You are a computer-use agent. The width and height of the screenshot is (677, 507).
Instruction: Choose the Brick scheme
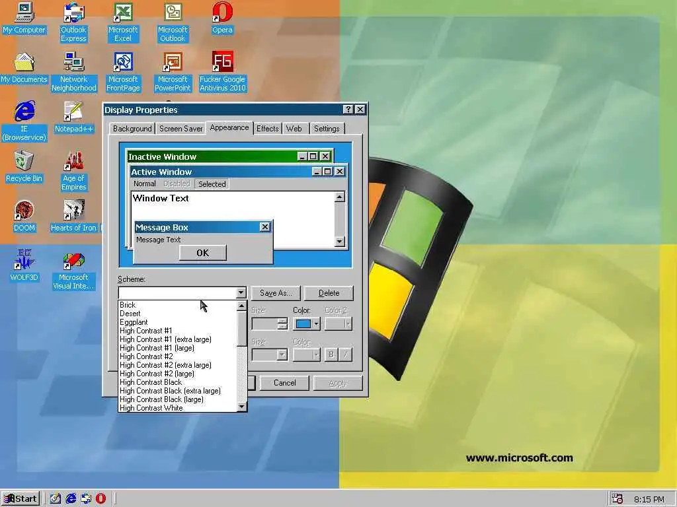178,305
